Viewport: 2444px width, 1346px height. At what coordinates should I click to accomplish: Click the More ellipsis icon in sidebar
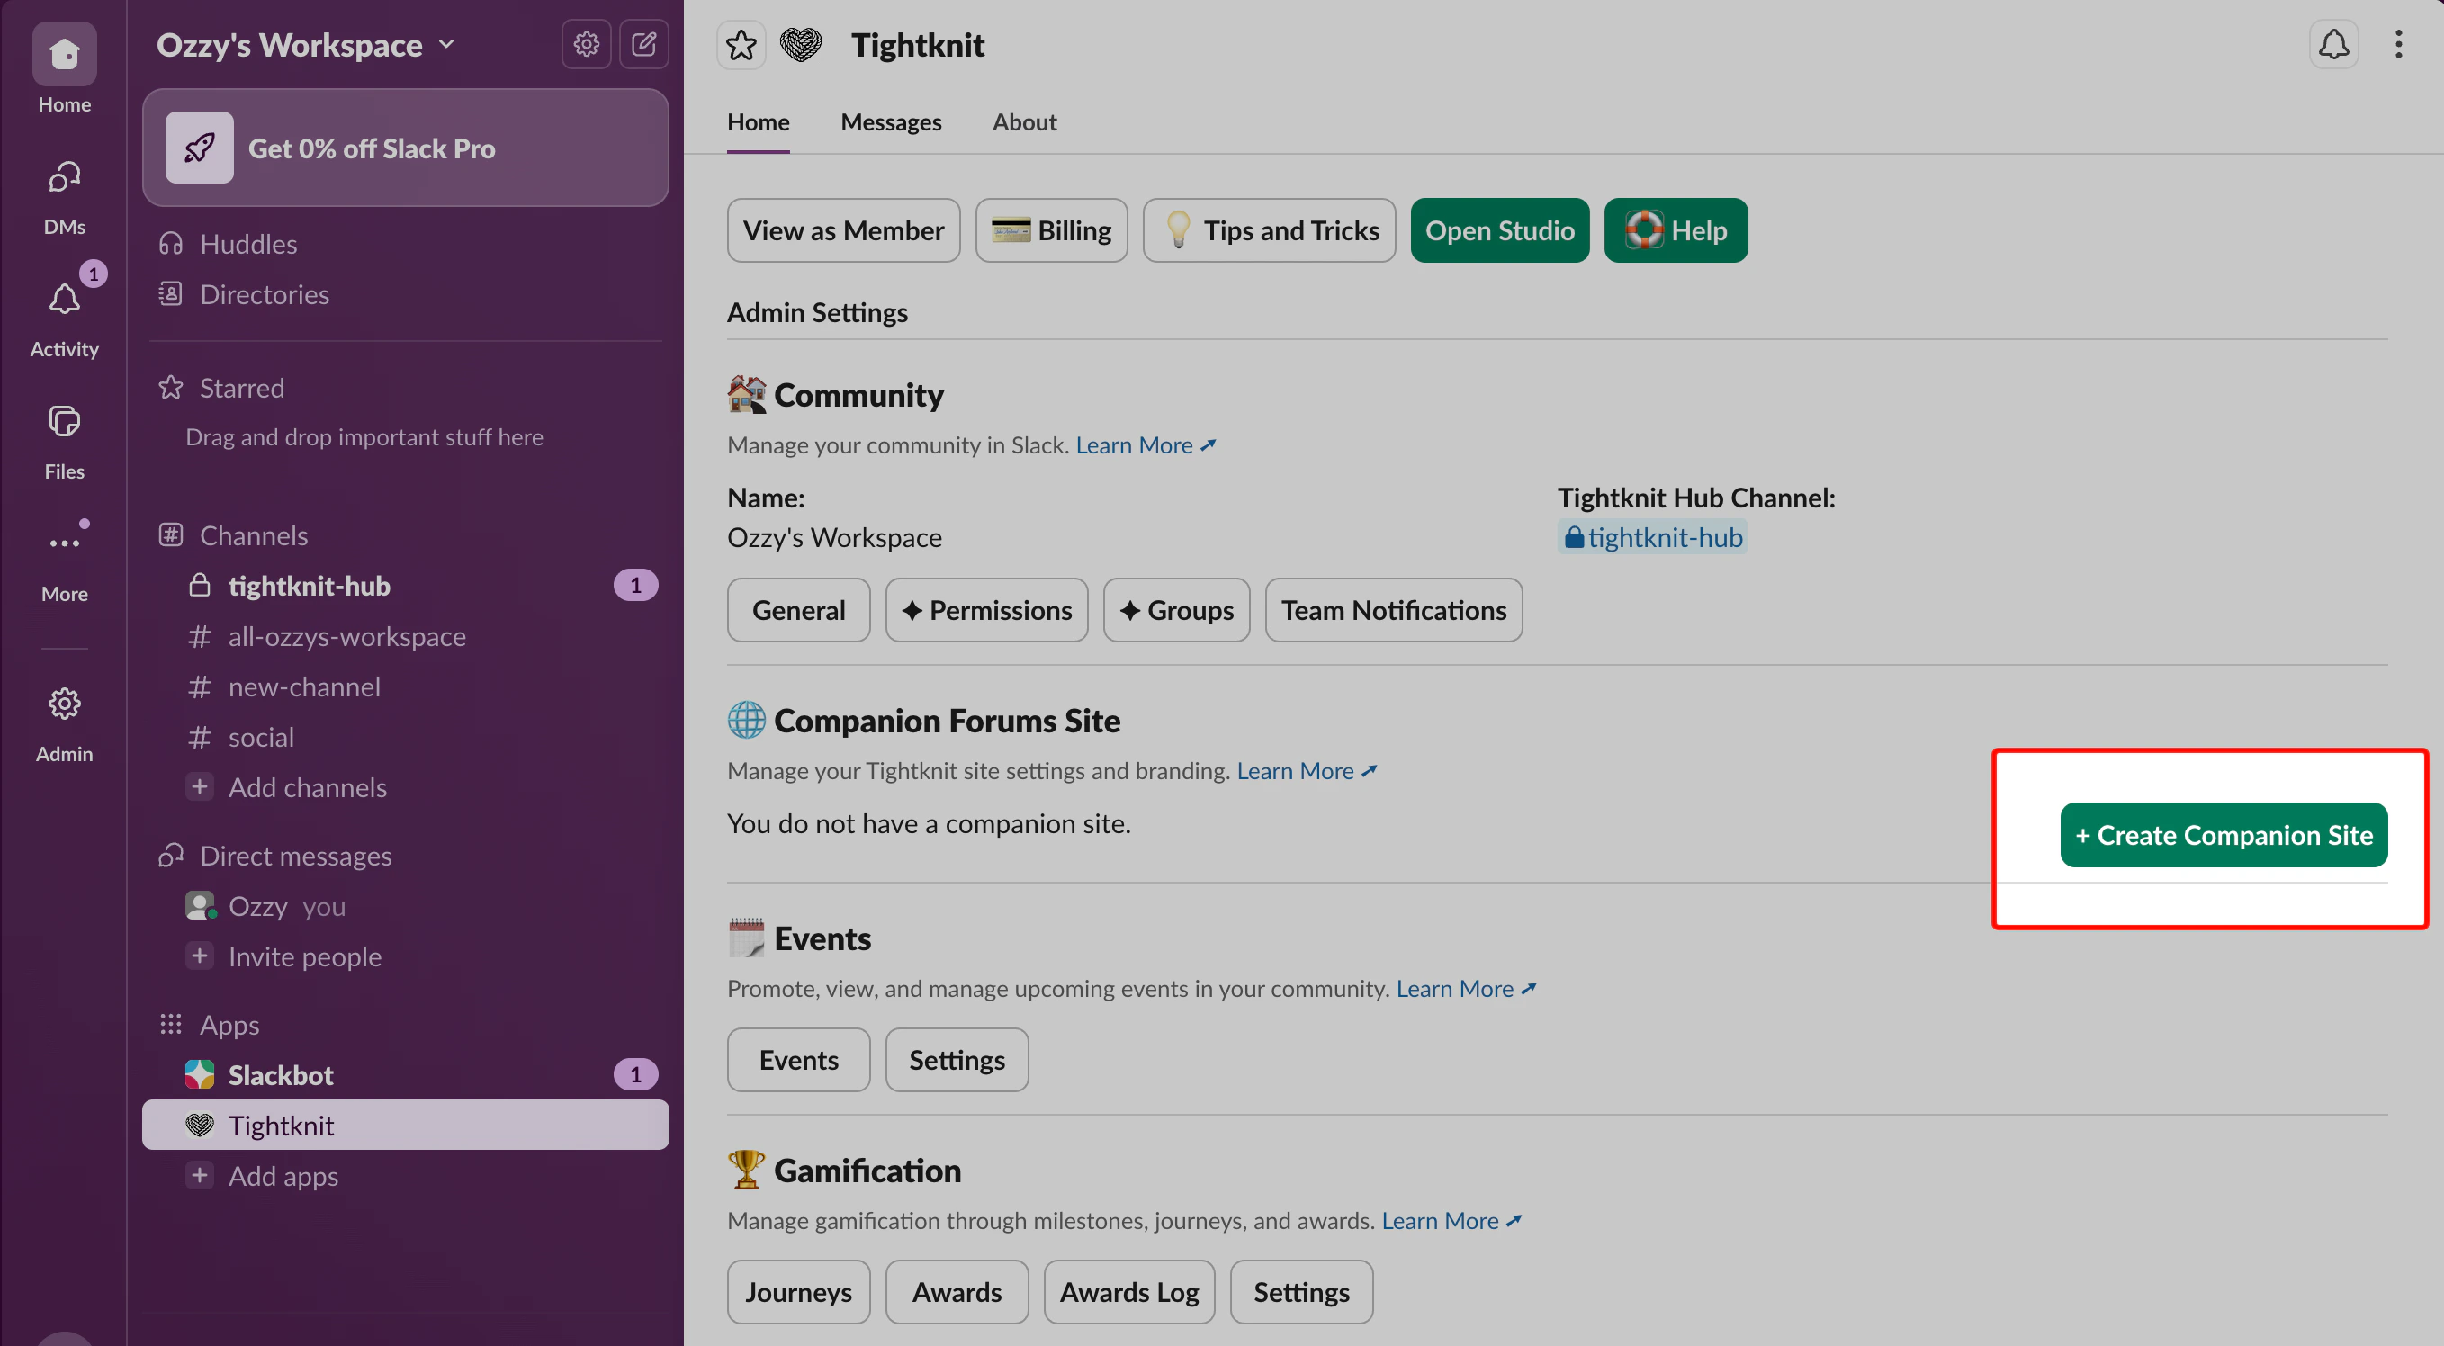tap(64, 538)
